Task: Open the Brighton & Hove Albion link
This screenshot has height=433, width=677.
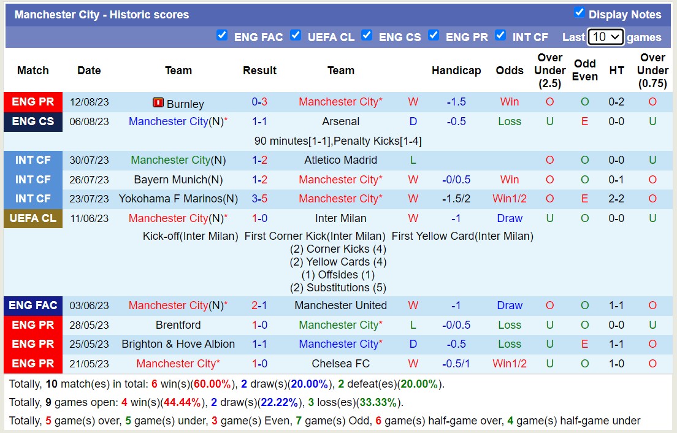Action: [x=178, y=344]
